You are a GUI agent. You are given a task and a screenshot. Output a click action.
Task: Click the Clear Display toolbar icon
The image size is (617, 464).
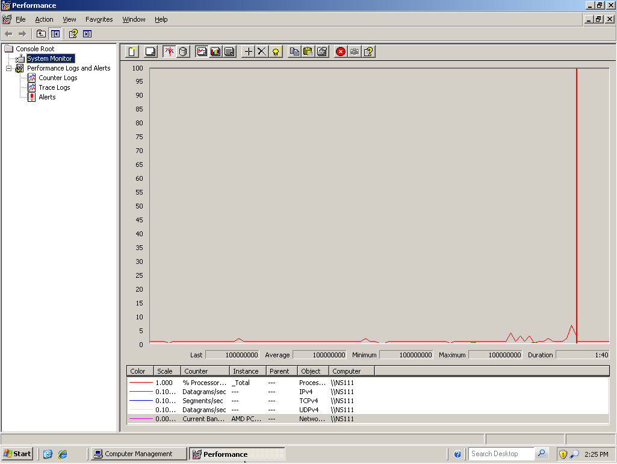pyautogui.click(x=150, y=52)
